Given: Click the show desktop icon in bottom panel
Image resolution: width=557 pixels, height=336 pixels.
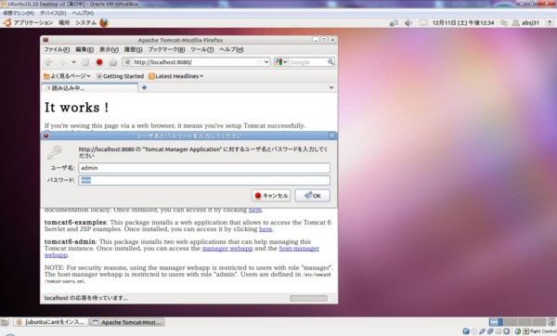Looking at the screenshot, I should coord(5,322).
